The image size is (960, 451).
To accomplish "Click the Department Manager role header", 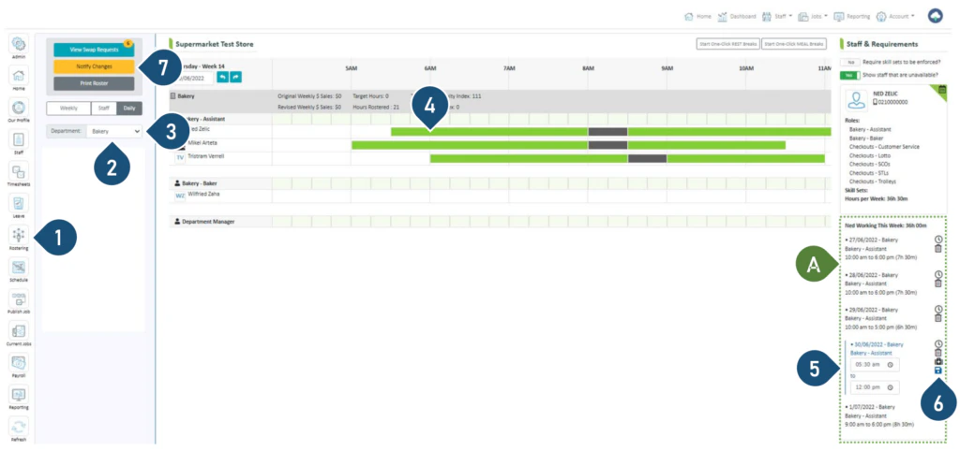I will click(x=203, y=222).
